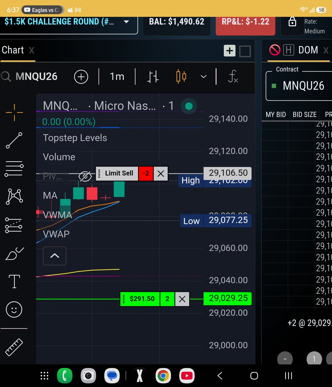The image size is (332, 387).
Task: Cancel the Limit Sell order
Action: click(161, 174)
